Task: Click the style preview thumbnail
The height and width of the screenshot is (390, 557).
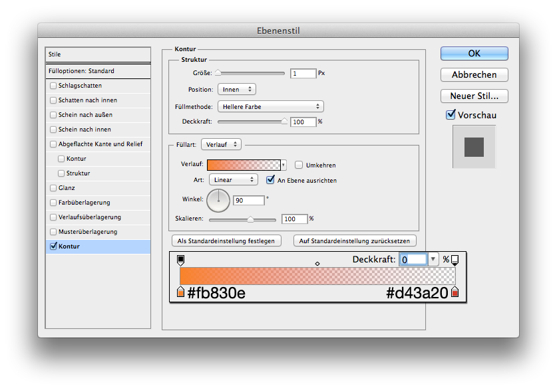Action: pos(474,147)
